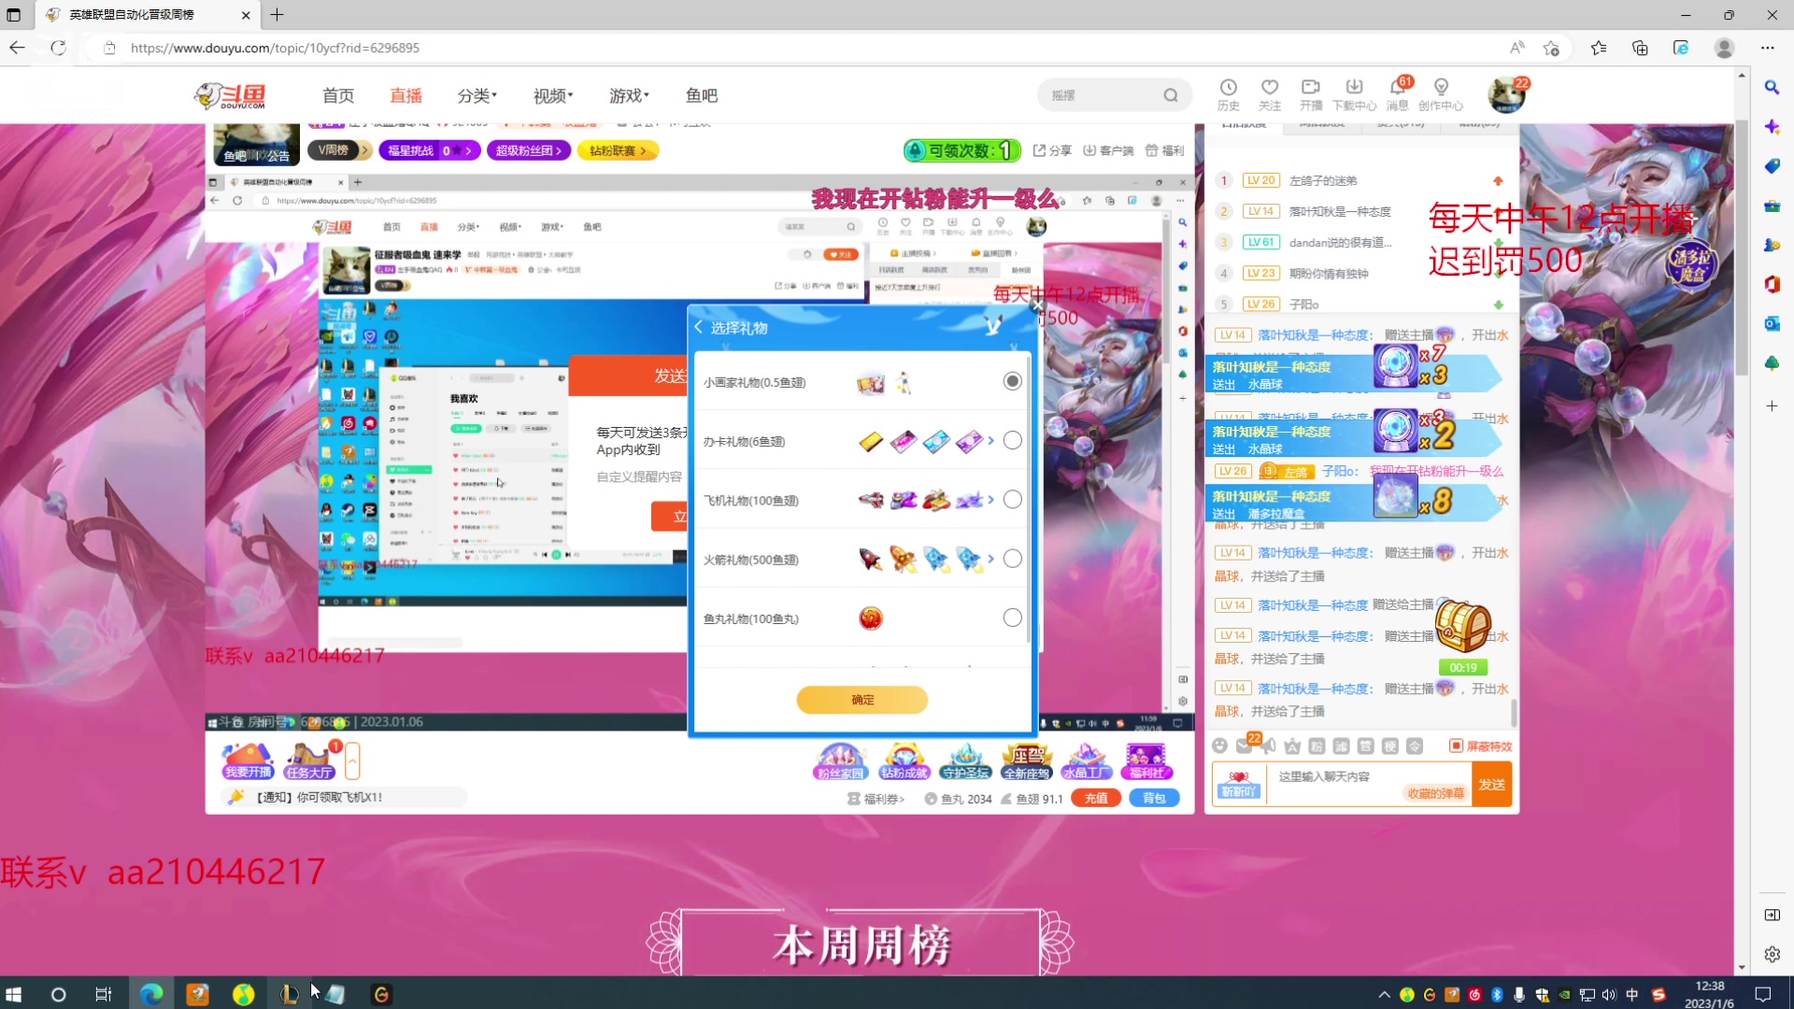The image size is (1794, 1009).
Task: Open the emoji smiley picker in chat toolbar
Action: click(x=1219, y=746)
